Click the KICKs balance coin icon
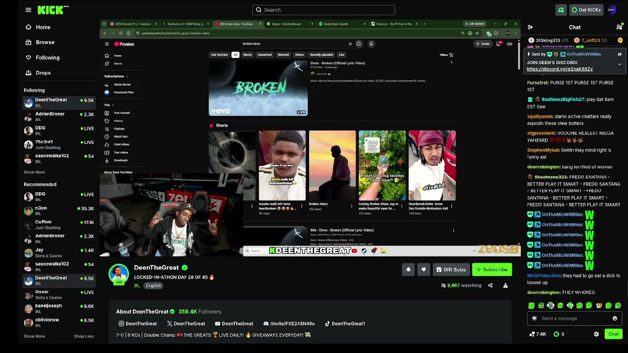The height and width of the screenshot is (353, 628). click(x=556, y=334)
